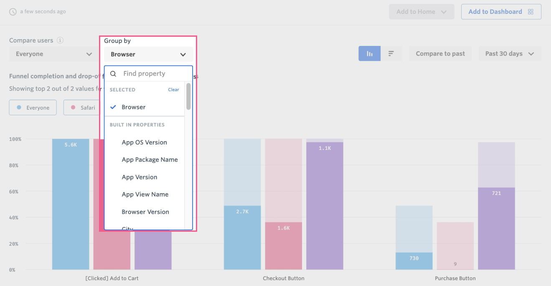The height and width of the screenshot is (286, 551).
Task: Click the blue checkmark beside Browser
Action: click(113, 107)
